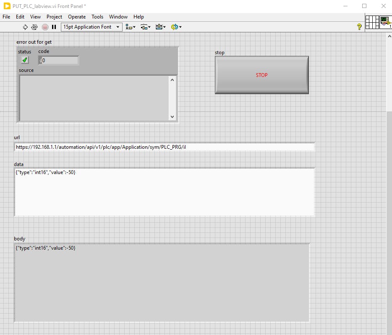Click the red STOP button
The width and height of the screenshot is (392, 335).
(262, 75)
